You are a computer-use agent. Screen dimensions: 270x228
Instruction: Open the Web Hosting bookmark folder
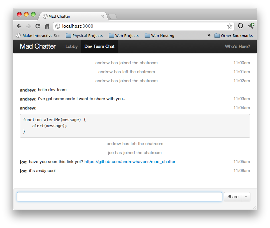160,36
